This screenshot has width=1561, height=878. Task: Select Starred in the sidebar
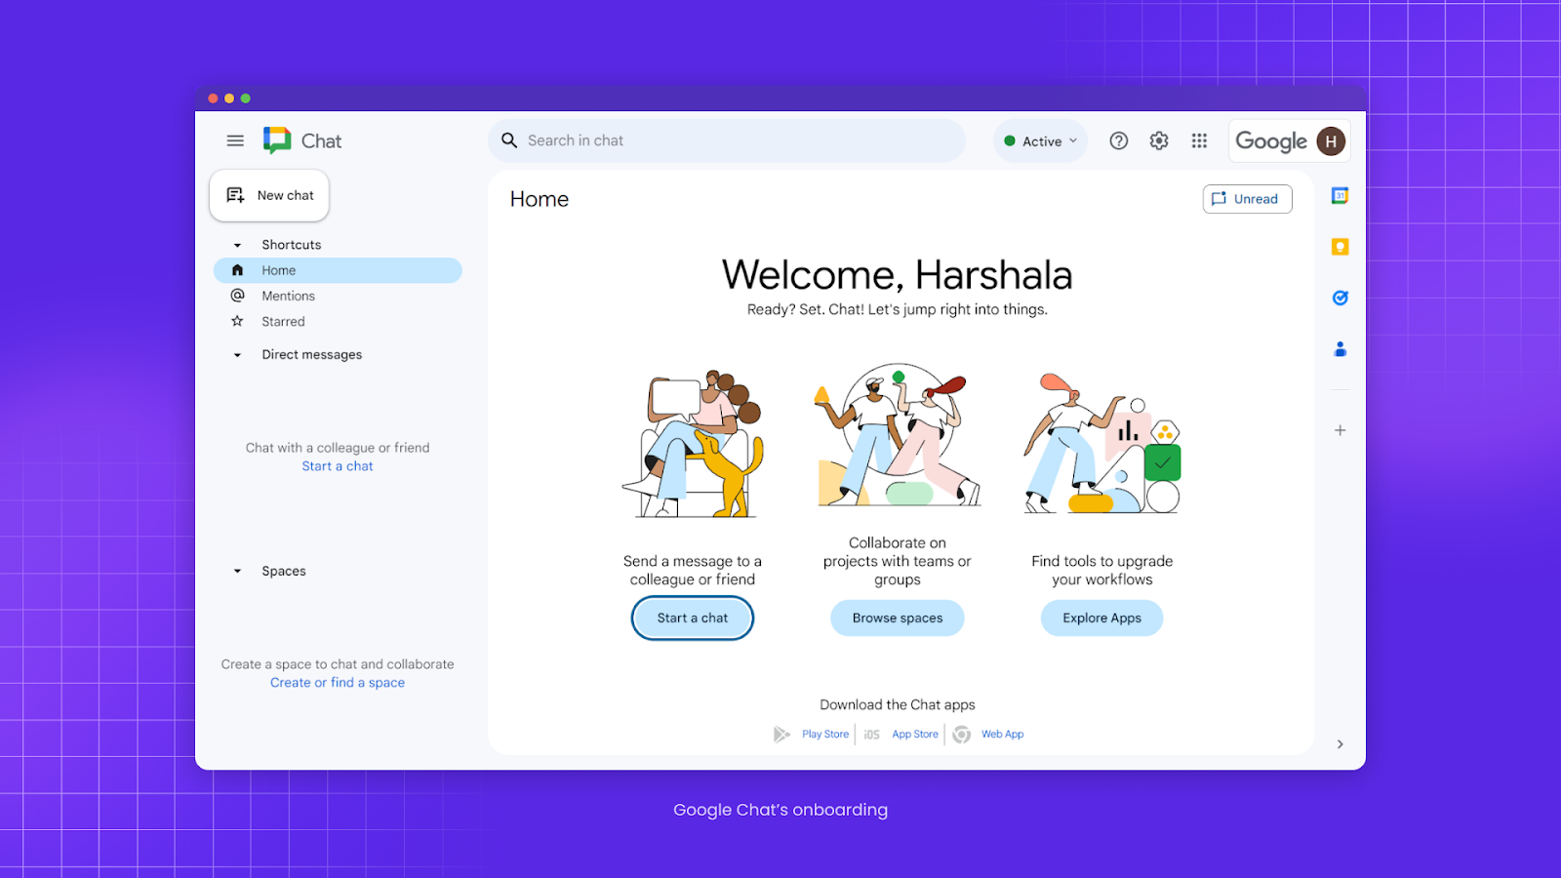[338, 321]
